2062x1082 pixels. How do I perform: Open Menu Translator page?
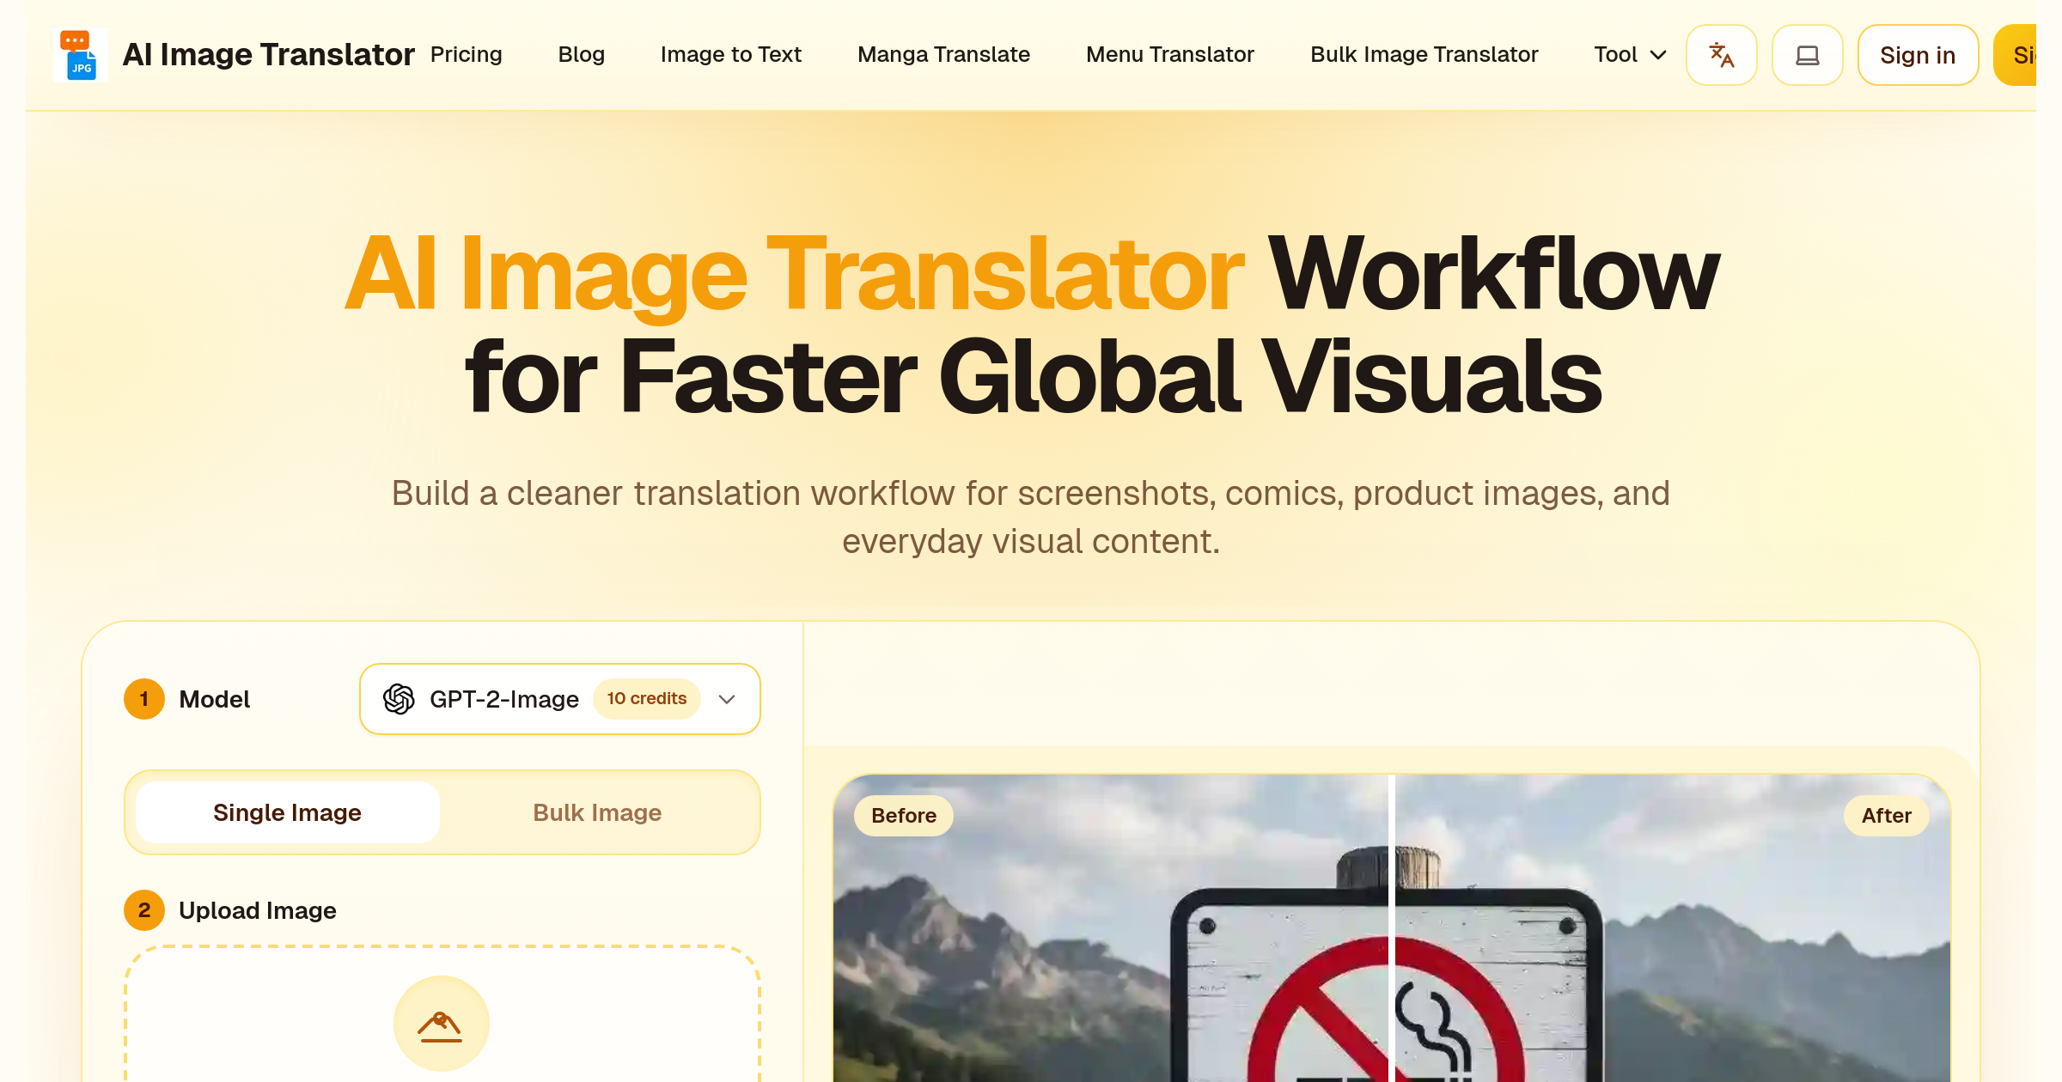click(1169, 54)
